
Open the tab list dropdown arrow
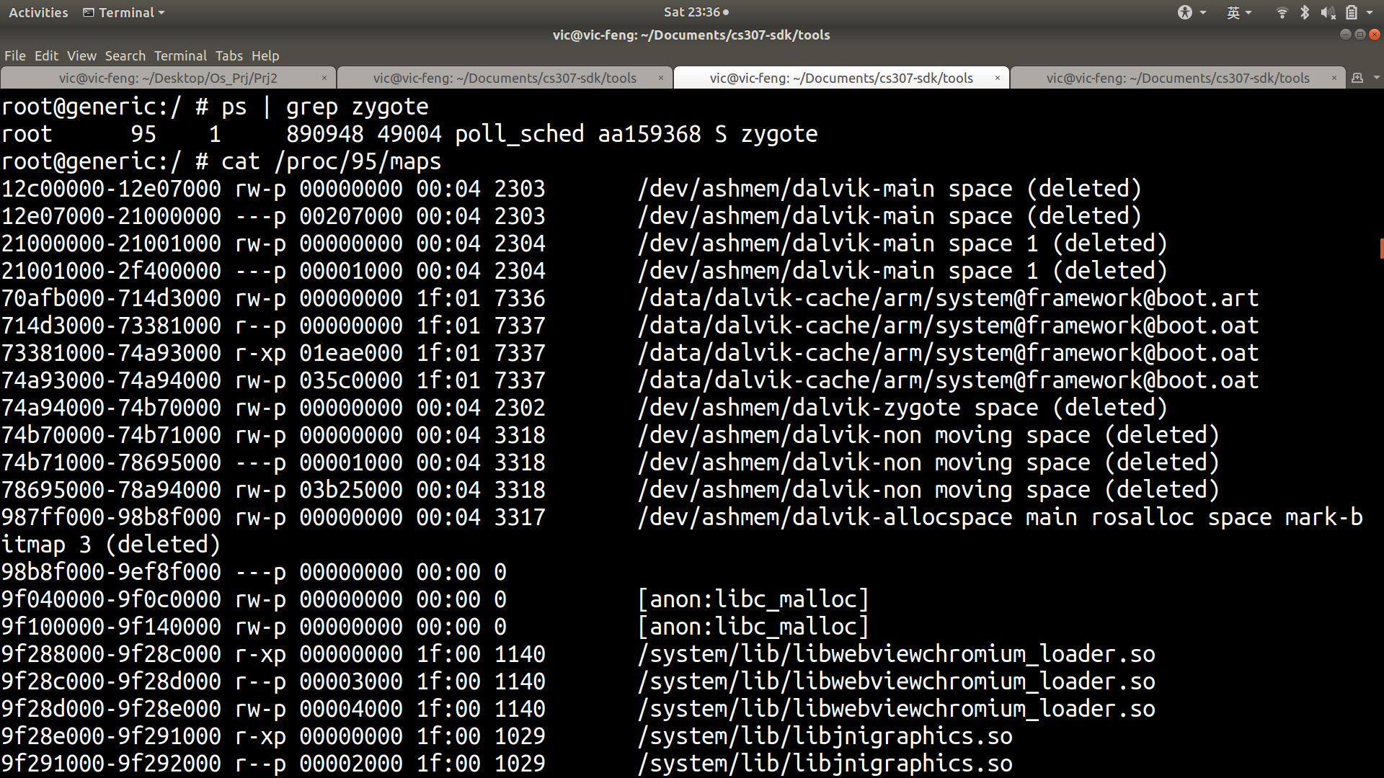point(1376,78)
